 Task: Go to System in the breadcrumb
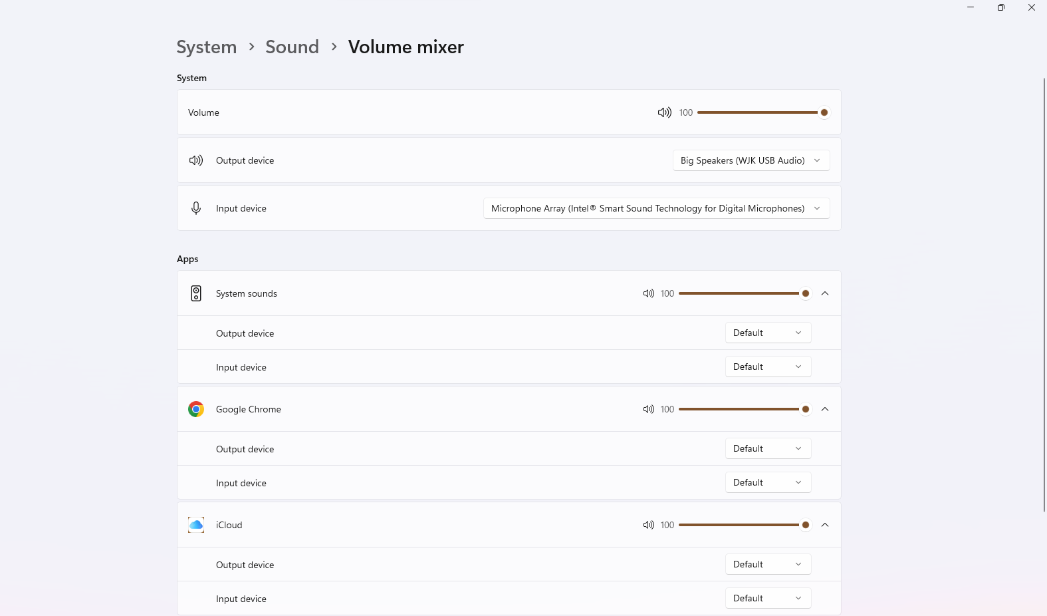207,47
